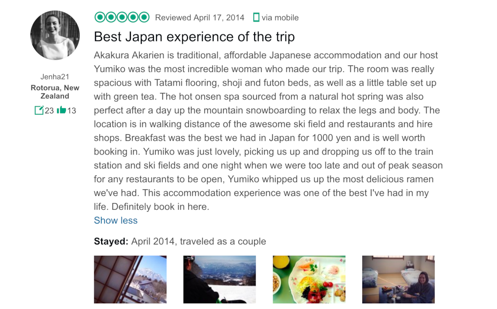Click the first green rating bubble
This screenshot has width=497, height=309.
[x=100, y=17]
